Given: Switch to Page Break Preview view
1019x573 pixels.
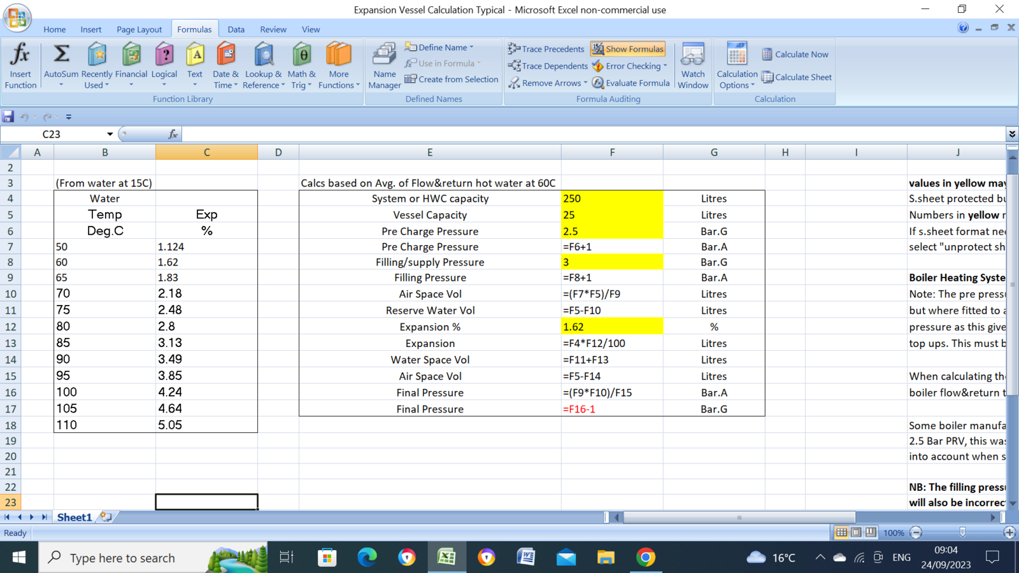Looking at the screenshot, I should 871,532.
